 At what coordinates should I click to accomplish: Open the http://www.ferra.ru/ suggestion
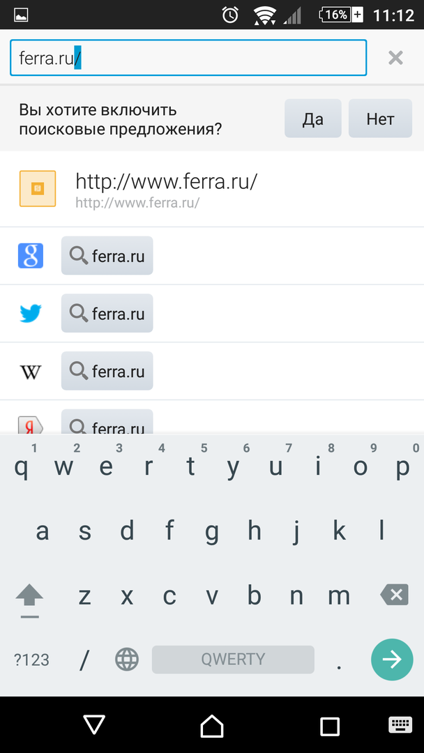coord(209,188)
